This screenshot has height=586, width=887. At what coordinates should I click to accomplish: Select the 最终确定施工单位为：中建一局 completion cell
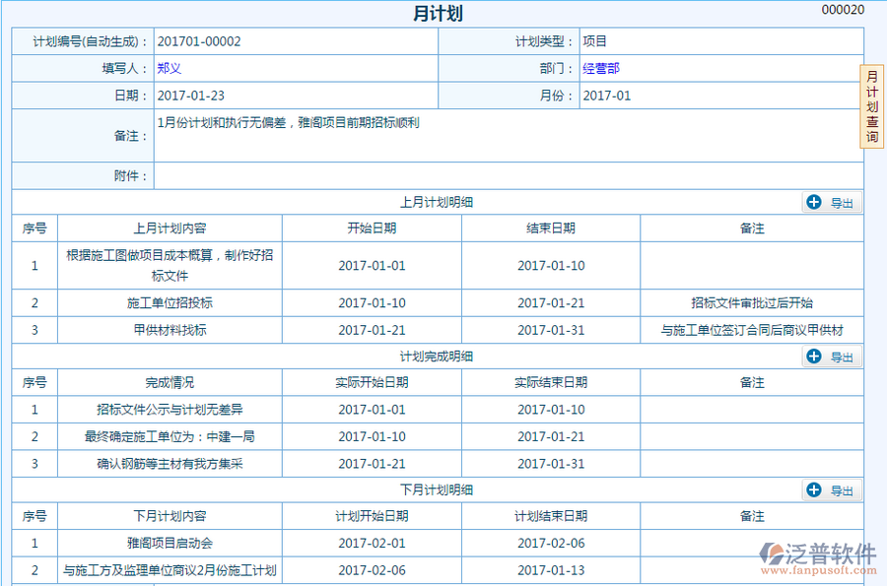click(170, 436)
